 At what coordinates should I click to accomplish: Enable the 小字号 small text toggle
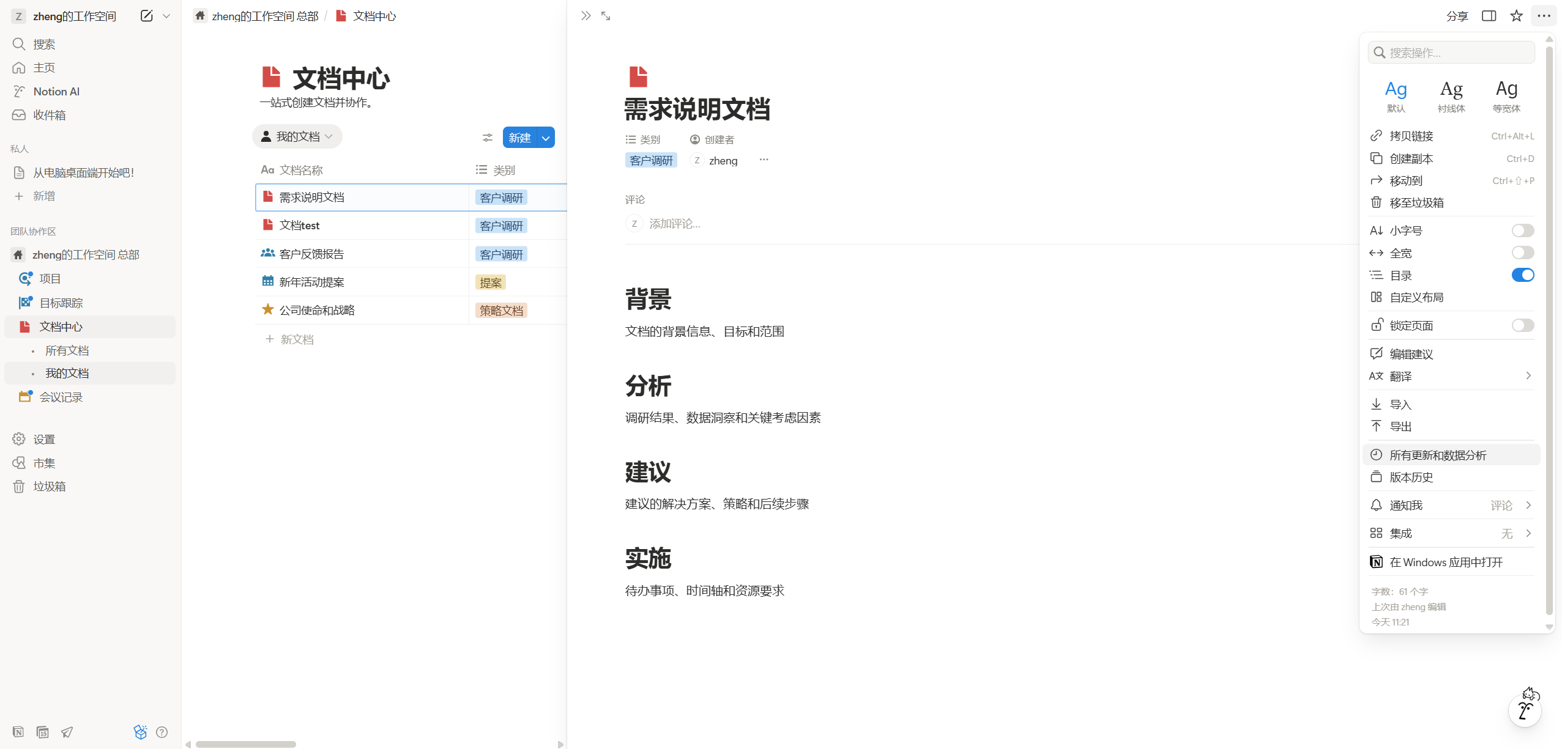(x=1522, y=231)
